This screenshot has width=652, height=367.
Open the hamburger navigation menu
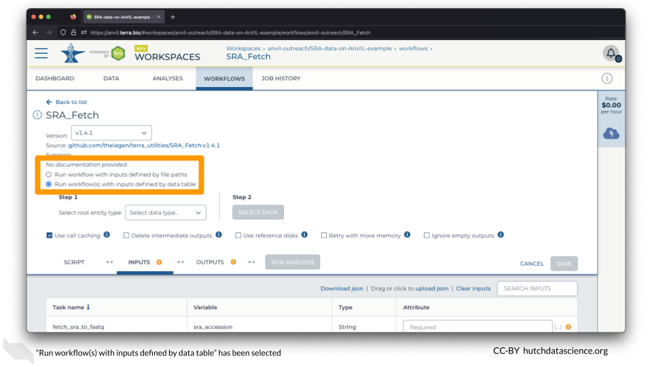tap(41, 53)
